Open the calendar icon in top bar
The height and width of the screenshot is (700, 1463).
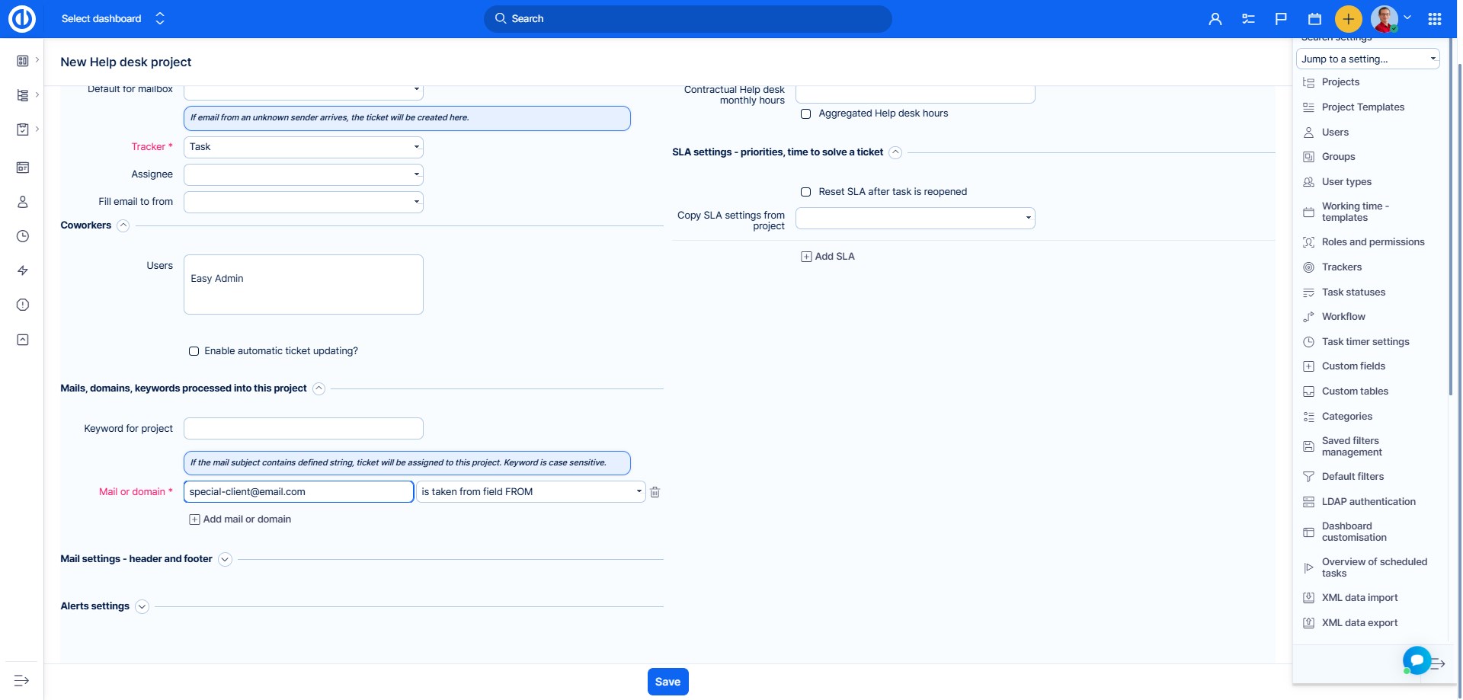point(1314,19)
